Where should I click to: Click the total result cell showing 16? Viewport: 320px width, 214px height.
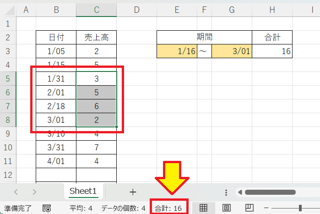coord(272,51)
